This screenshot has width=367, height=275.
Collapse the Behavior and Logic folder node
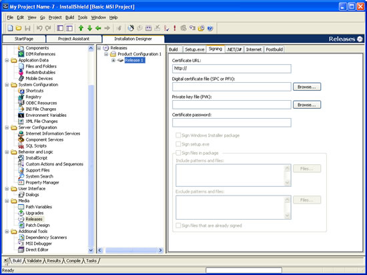pyautogui.click(x=7, y=152)
